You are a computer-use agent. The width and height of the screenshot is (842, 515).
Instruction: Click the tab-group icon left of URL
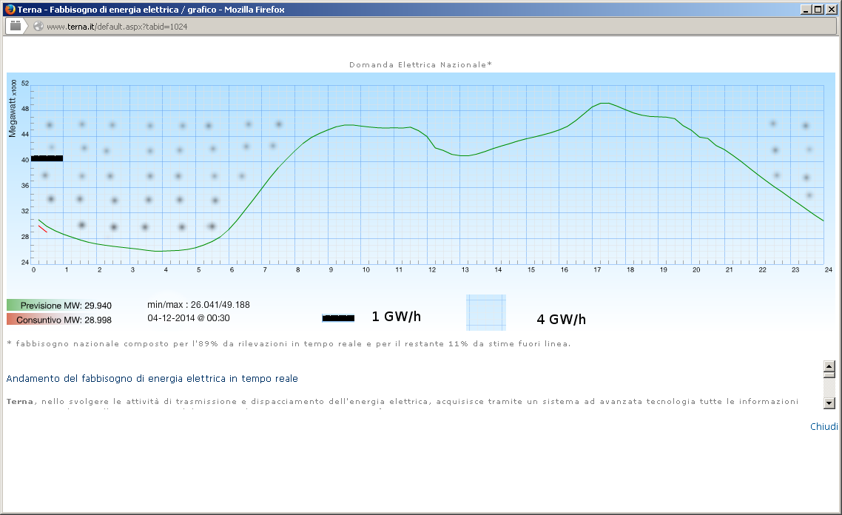(16, 26)
